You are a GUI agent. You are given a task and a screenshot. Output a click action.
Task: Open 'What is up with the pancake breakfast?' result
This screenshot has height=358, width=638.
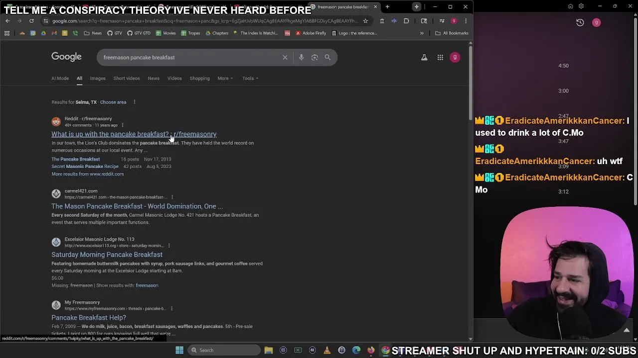click(134, 134)
